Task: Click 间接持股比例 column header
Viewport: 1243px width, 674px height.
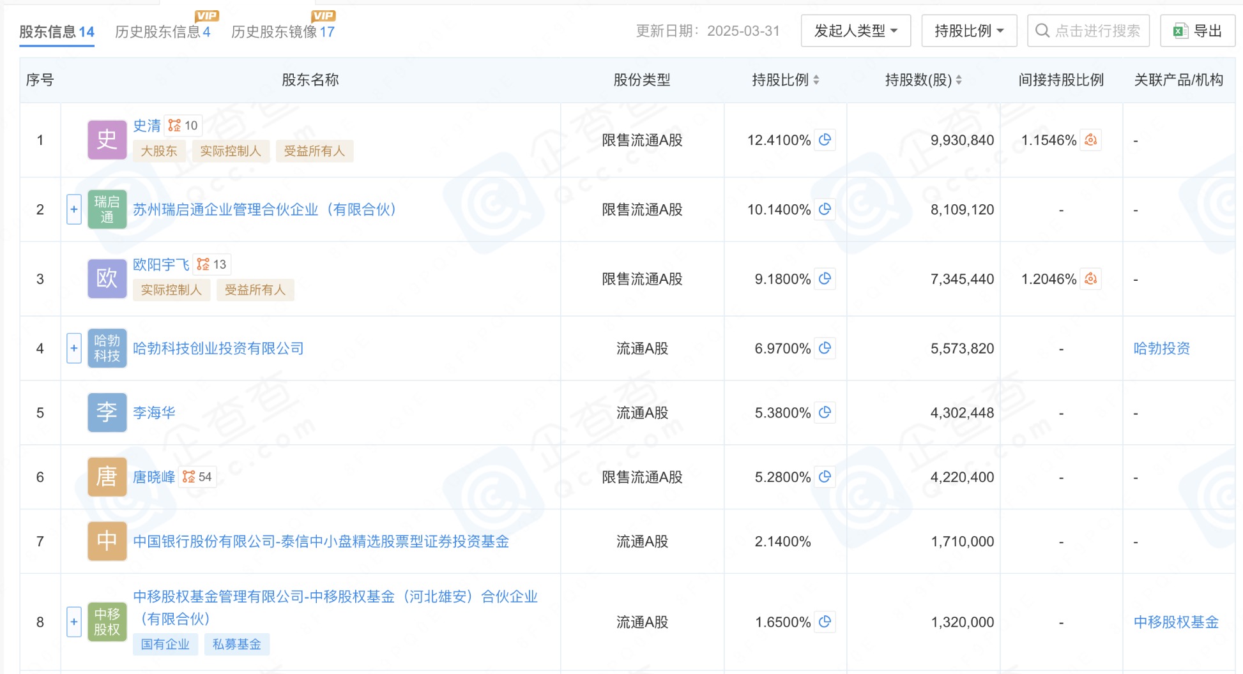Action: 1061,80
